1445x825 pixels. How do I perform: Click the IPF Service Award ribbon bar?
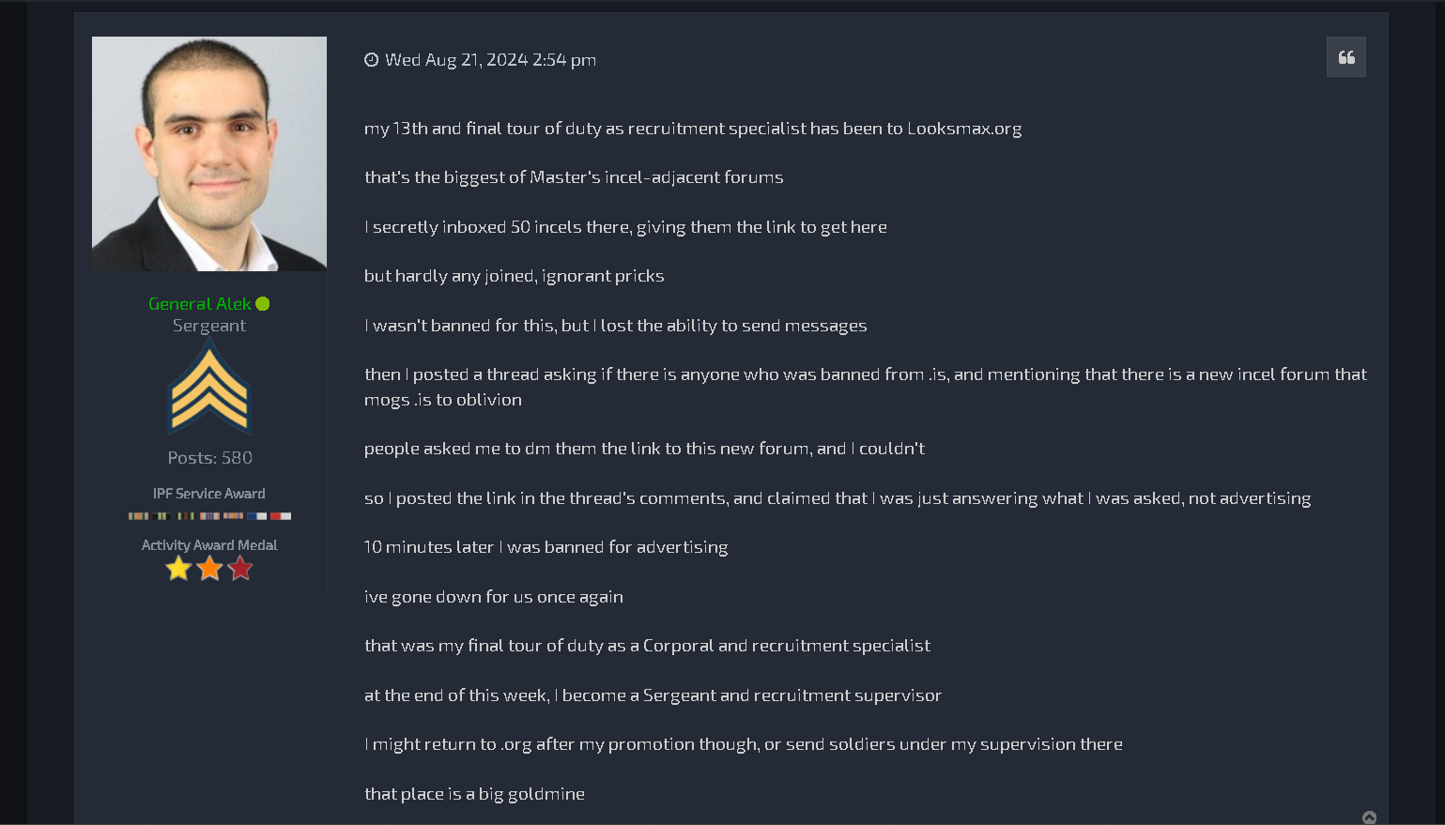209,516
